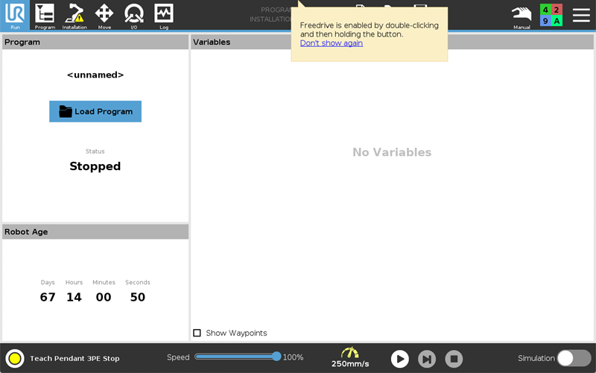The height and width of the screenshot is (373, 596).
Task: Adjust the Speed slider
Action: click(x=276, y=357)
